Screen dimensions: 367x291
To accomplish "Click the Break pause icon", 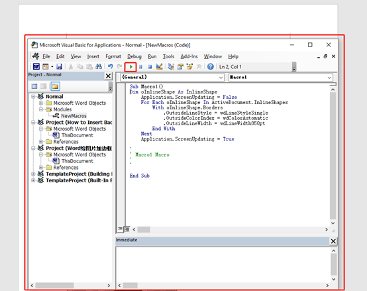I will (x=140, y=67).
